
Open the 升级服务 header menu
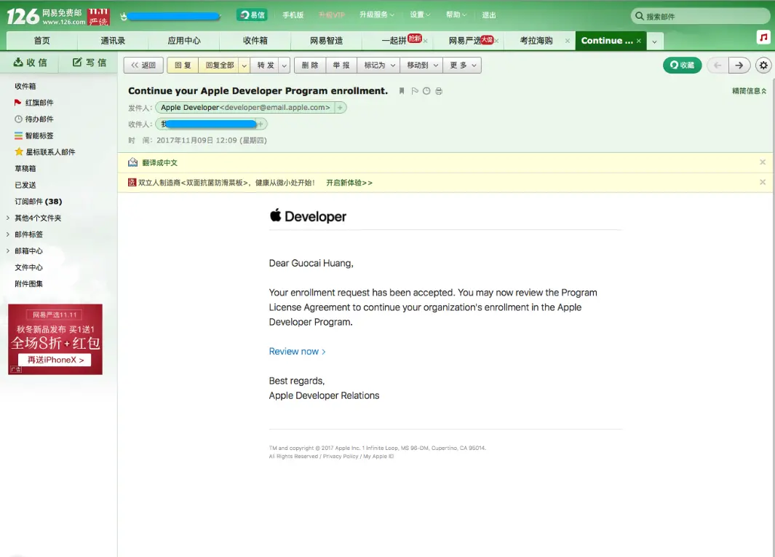pos(377,15)
